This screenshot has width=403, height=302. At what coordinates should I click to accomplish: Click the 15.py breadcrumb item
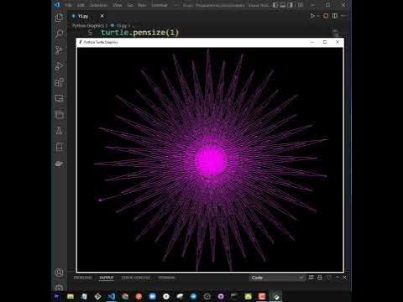[x=119, y=25]
